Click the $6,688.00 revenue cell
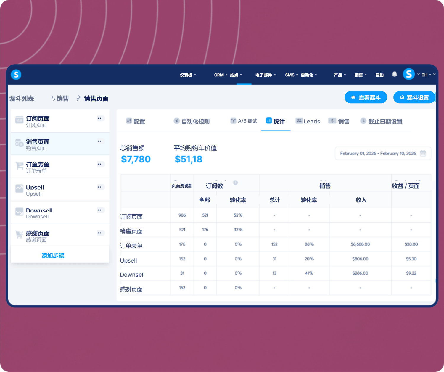 click(360, 244)
